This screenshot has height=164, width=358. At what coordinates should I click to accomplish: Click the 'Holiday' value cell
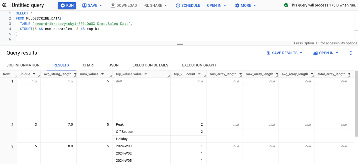click(141, 139)
